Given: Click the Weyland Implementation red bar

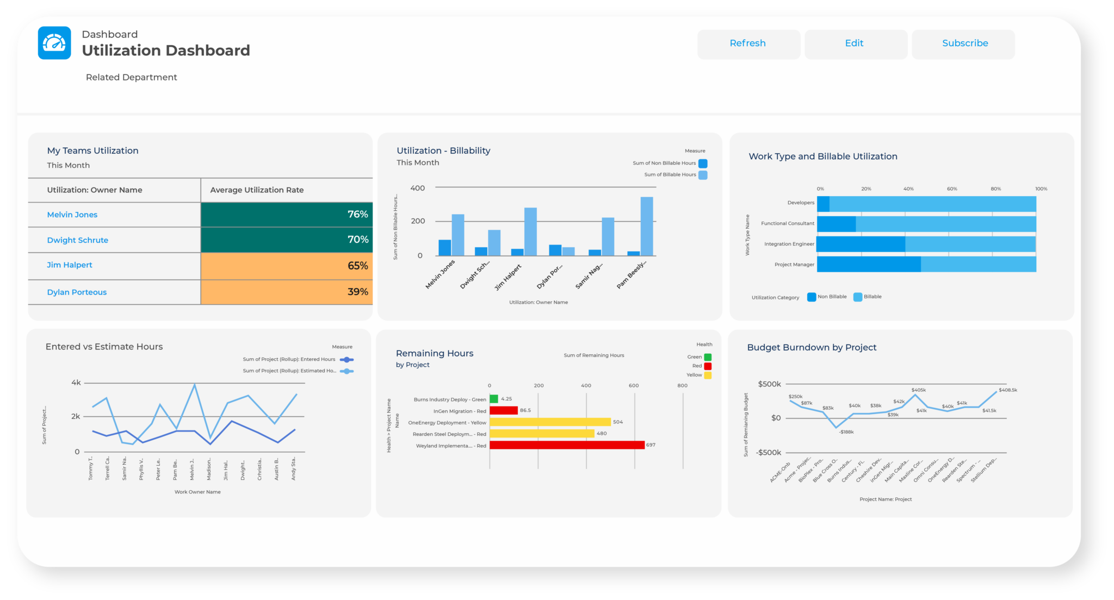Looking at the screenshot, I should [x=567, y=445].
